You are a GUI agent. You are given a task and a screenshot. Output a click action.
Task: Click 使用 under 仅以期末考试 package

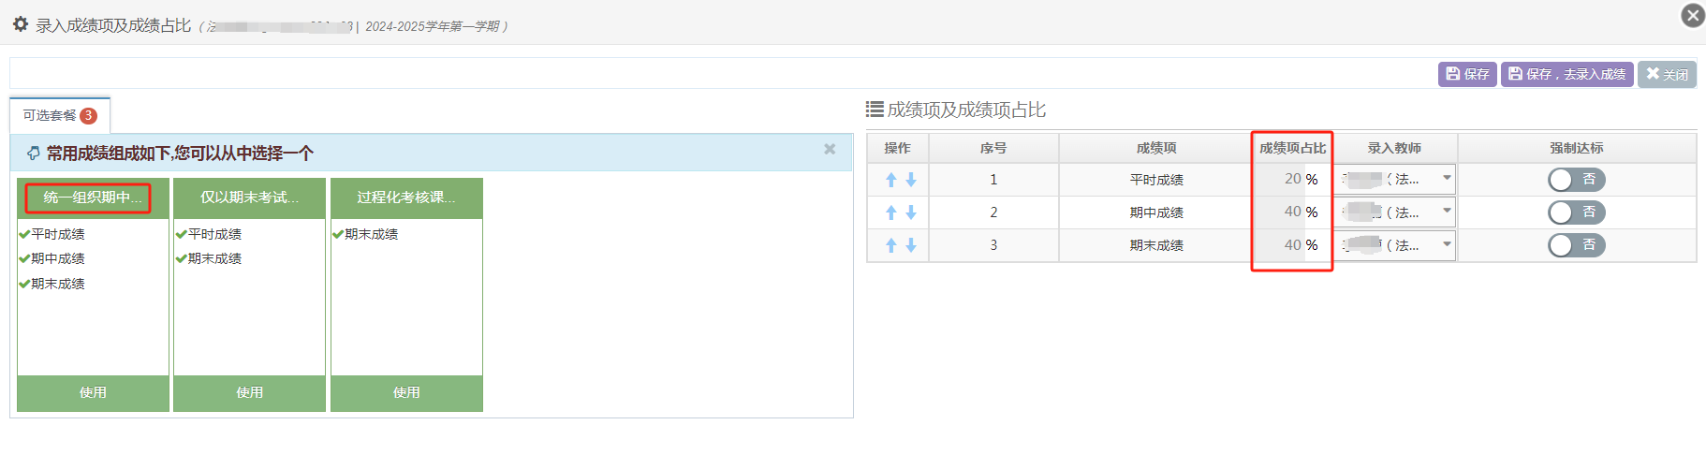249,393
